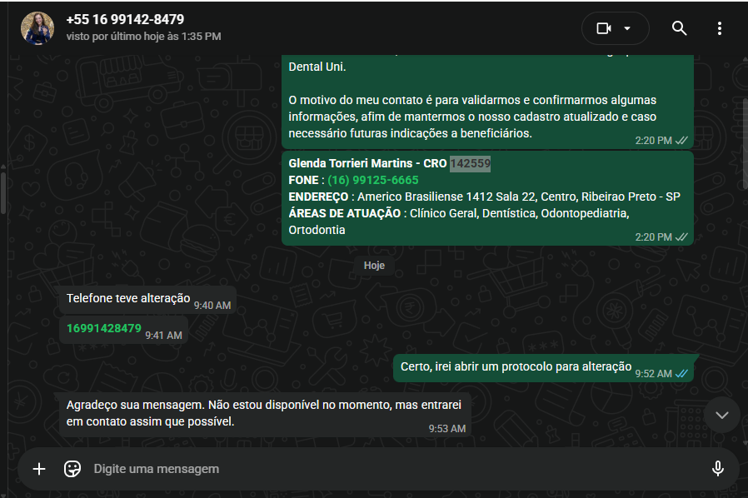Open the emoji and sticker picker
The image size is (748, 498).
tap(72, 469)
